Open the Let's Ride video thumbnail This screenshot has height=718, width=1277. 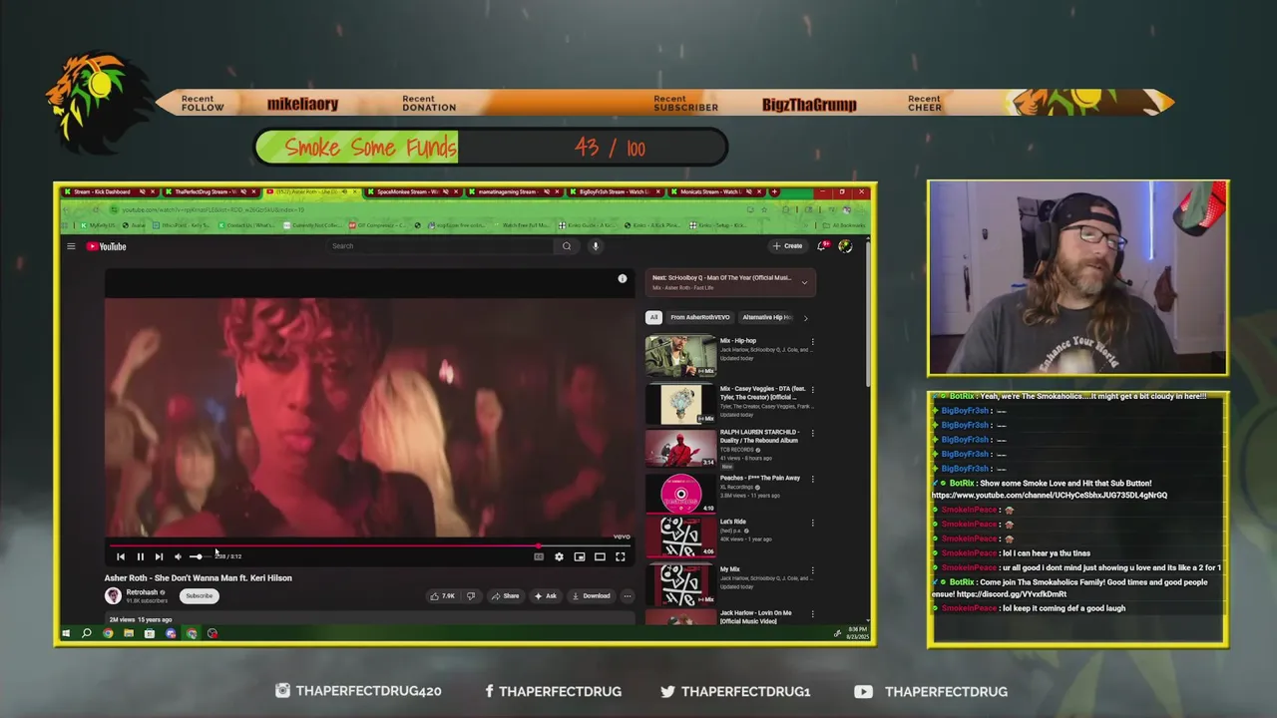click(680, 538)
